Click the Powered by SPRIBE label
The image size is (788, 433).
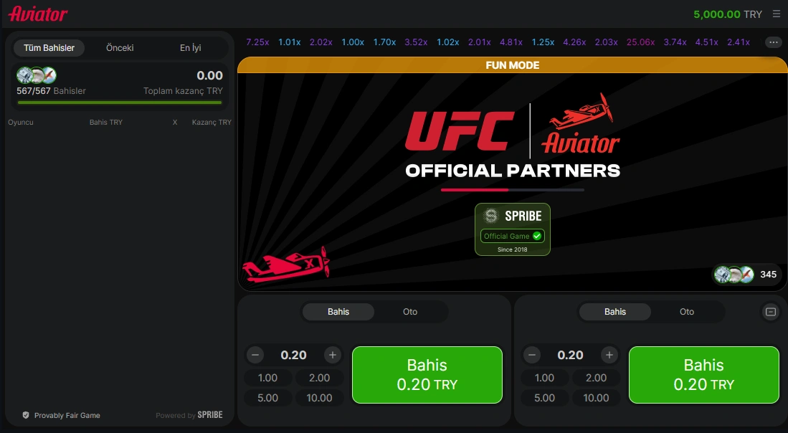pos(189,415)
